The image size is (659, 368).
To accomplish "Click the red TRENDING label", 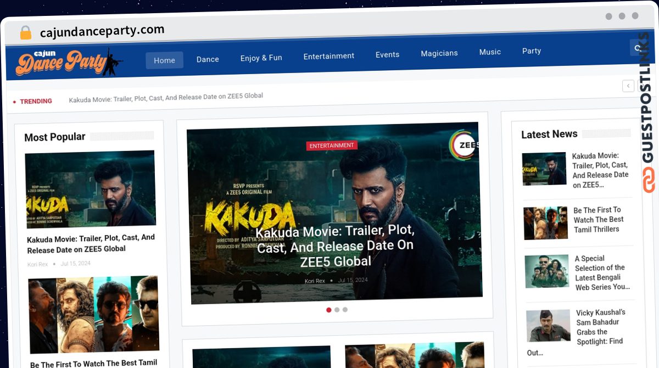I will (36, 102).
